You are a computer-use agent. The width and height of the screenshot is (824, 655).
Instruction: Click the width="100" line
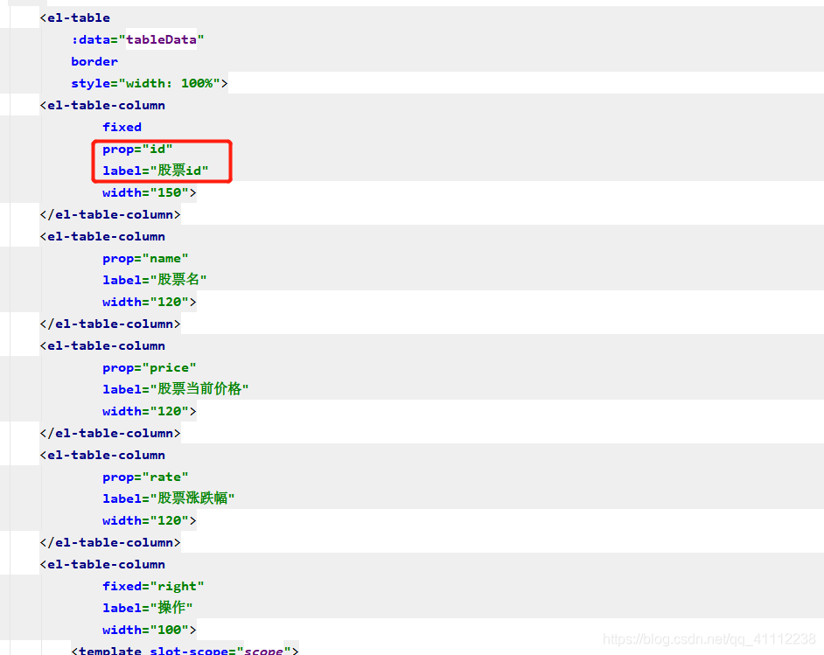click(x=150, y=630)
